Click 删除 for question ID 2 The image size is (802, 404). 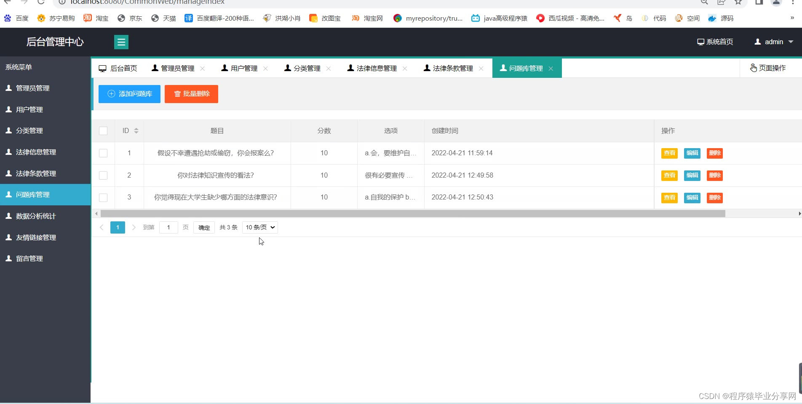(715, 175)
